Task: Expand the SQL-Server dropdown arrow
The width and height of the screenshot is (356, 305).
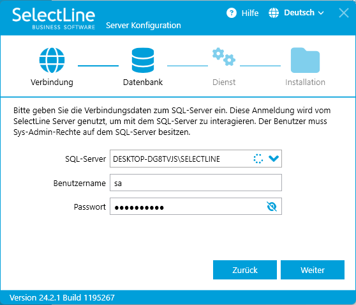Action: [274, 159]
